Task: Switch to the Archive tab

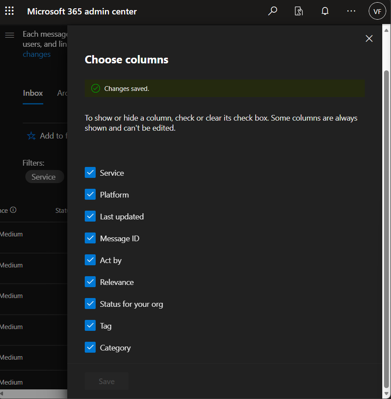Action: click(x=63, y=93)
